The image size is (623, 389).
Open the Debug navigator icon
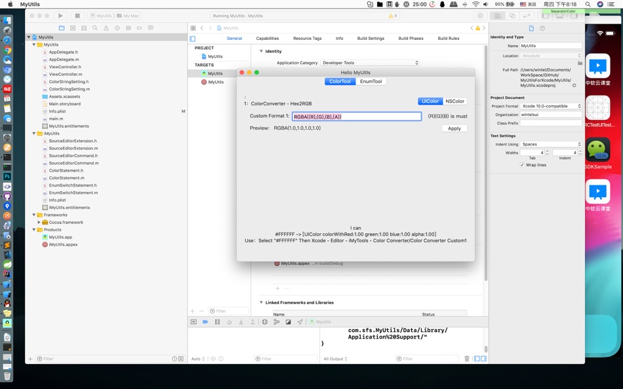(129, 28)
